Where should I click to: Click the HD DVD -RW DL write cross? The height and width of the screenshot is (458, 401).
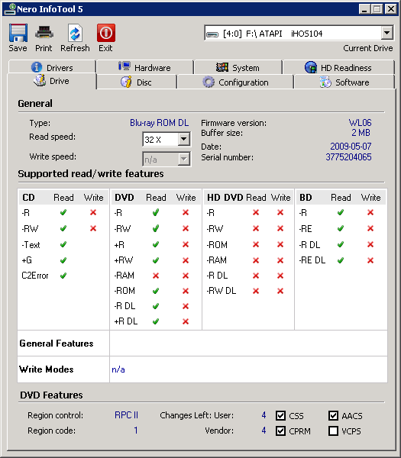tap(280, 291)
